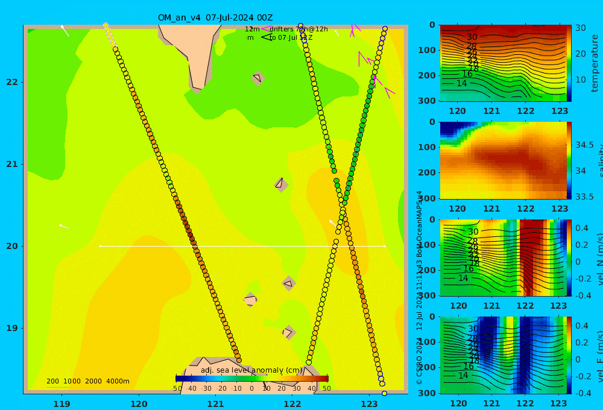
Task: Click the west endpoint of the white 20N section line
Action: pos(100,246)
